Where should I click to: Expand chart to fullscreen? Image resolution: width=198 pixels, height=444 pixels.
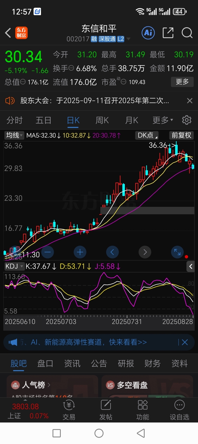click(177, 252)
